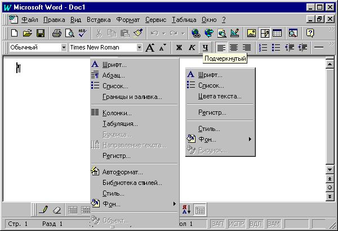Image resolution: width=338 pixels, height=231 pixels.
Task: Toggle underline with the Ч button
Action: coord(205,48)
